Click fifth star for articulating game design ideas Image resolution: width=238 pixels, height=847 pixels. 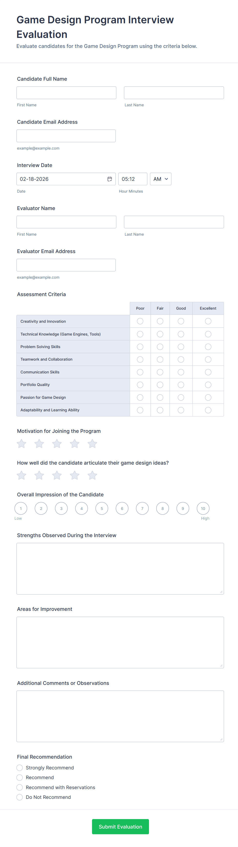tap(92, 475)
